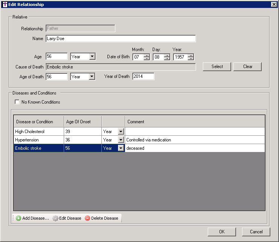Image resolution: width=279 pixels, height=242 pixels.
Task: Increase the birth Month with up arrow
Action: [x=147, y=55]
